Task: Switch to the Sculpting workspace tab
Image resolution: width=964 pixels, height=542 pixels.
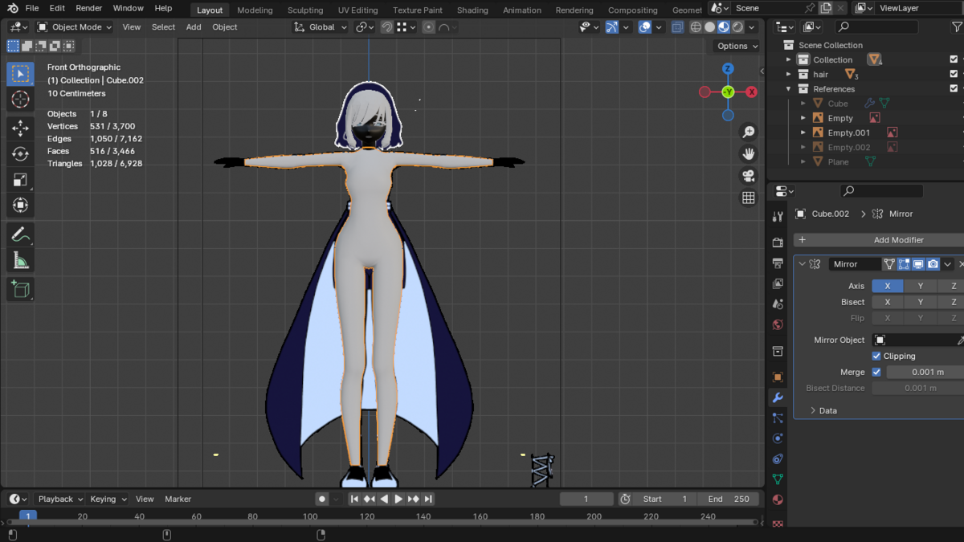Action: [x=305, y=10]
